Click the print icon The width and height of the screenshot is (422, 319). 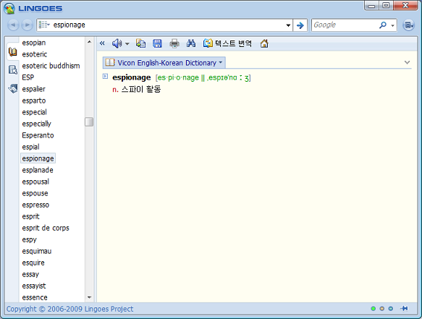pyautogui.click(x=174, y=43)
